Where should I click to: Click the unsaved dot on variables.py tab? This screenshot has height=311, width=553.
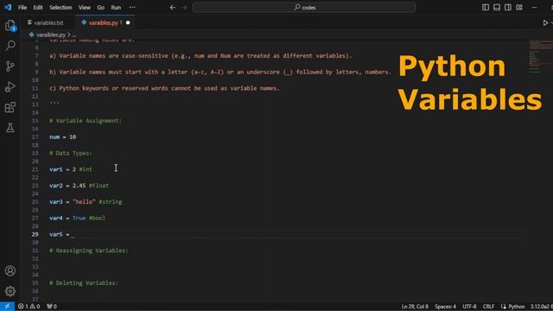coord(128,23)
